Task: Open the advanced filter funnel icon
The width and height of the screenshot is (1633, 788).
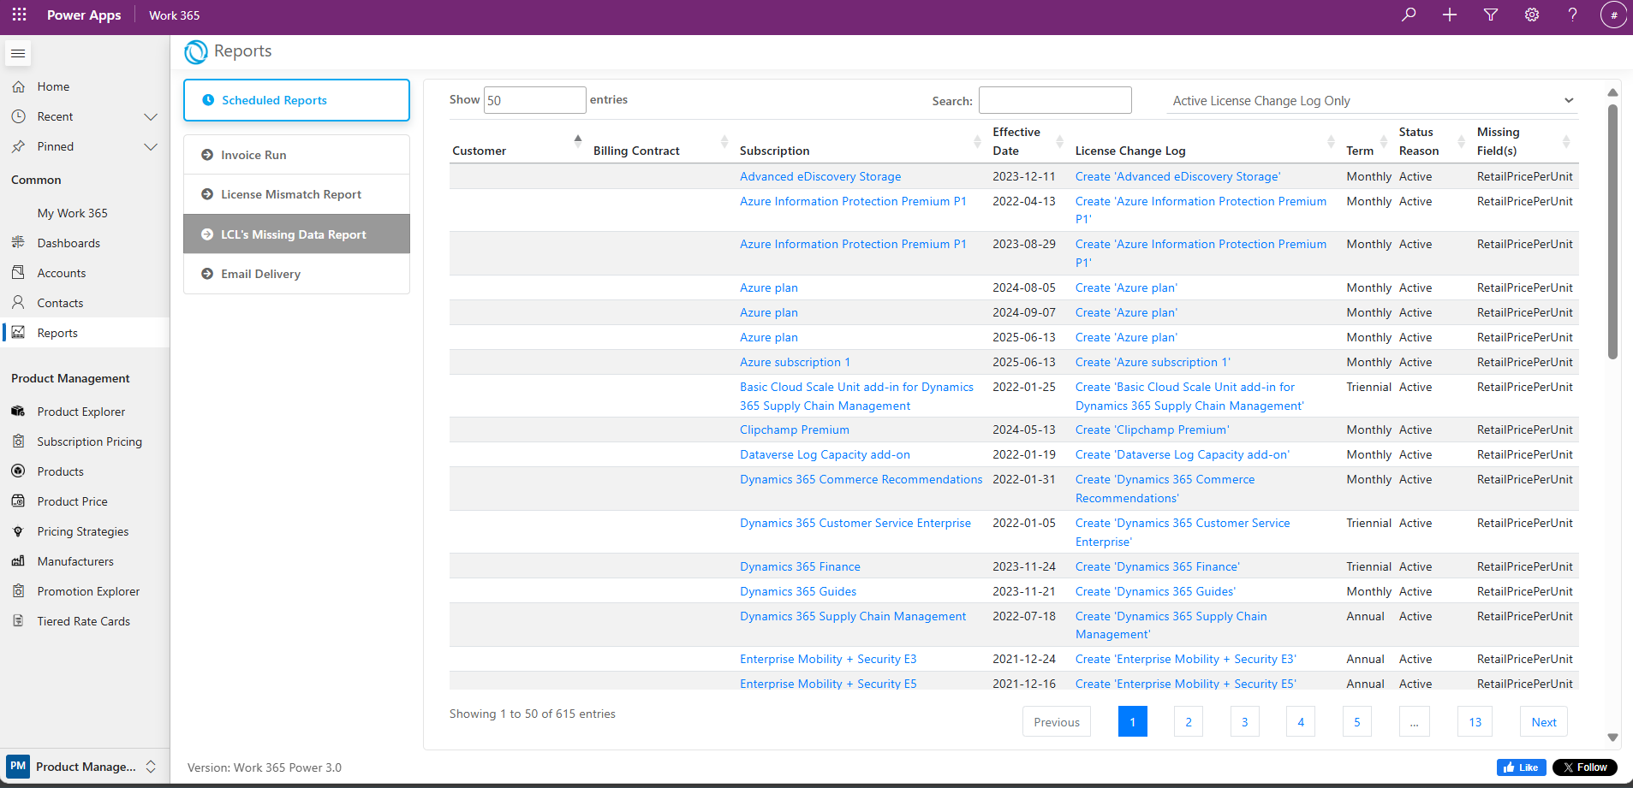Action: pyautogui.click(x=1491, y=15)
